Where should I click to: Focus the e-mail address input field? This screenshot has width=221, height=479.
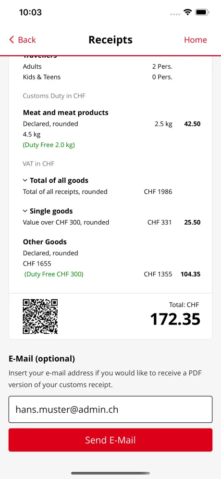click(x=110, y=409)
